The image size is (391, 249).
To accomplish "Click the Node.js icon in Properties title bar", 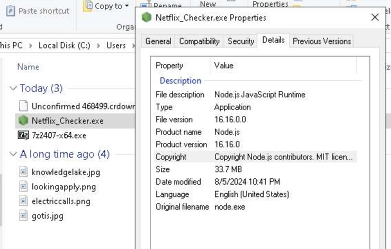I will 146,17.
